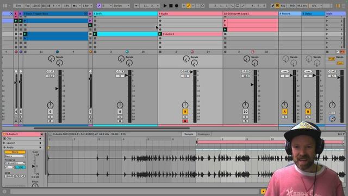Screen dimensions: 348x196
Task: Launch the 9-Audio 1 clip
Action: pos(160,34)
